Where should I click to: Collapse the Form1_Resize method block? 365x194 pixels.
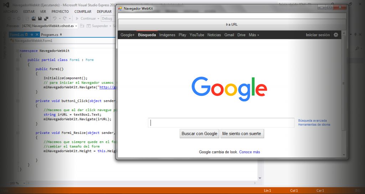coord(18,133)
